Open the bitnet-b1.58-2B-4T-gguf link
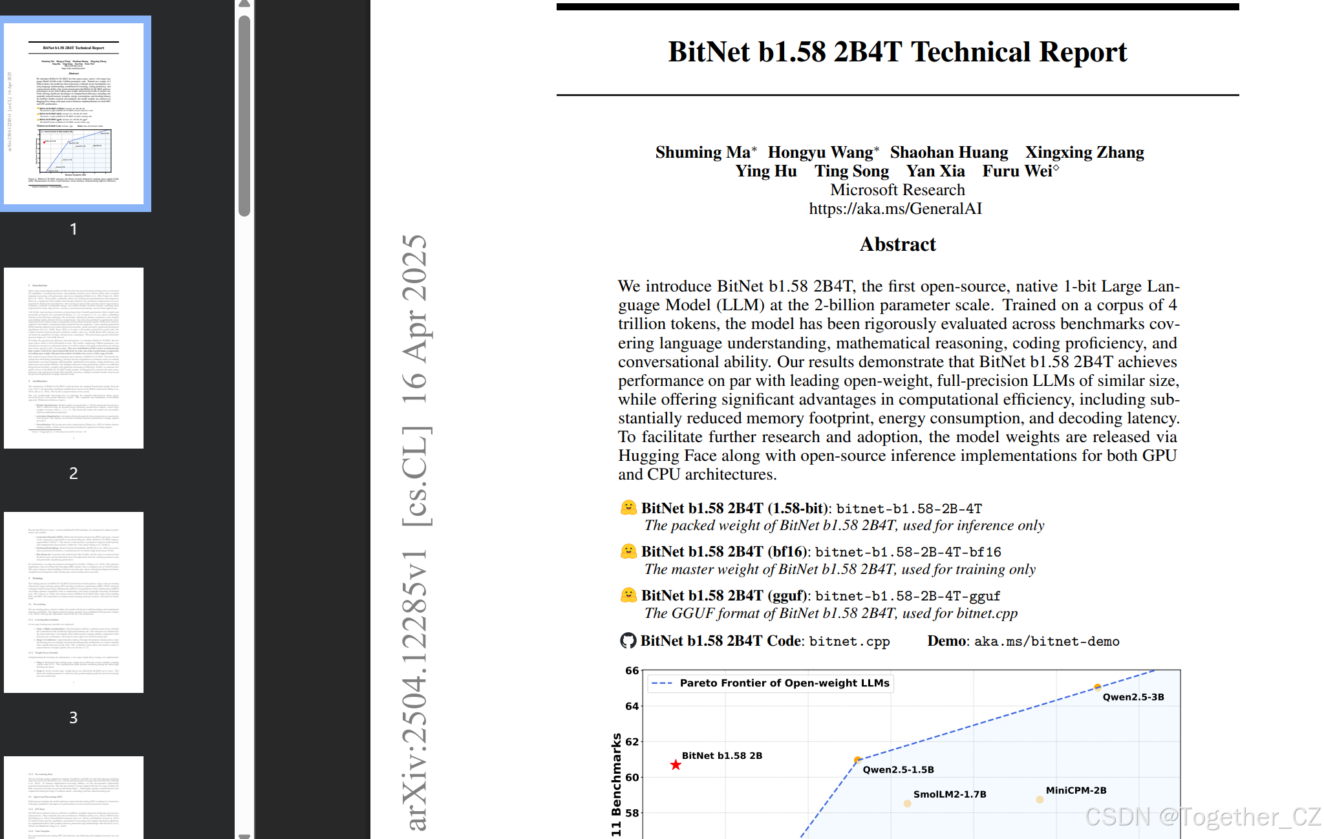Viewport: 1324px width, 839px height. point(908,597)
